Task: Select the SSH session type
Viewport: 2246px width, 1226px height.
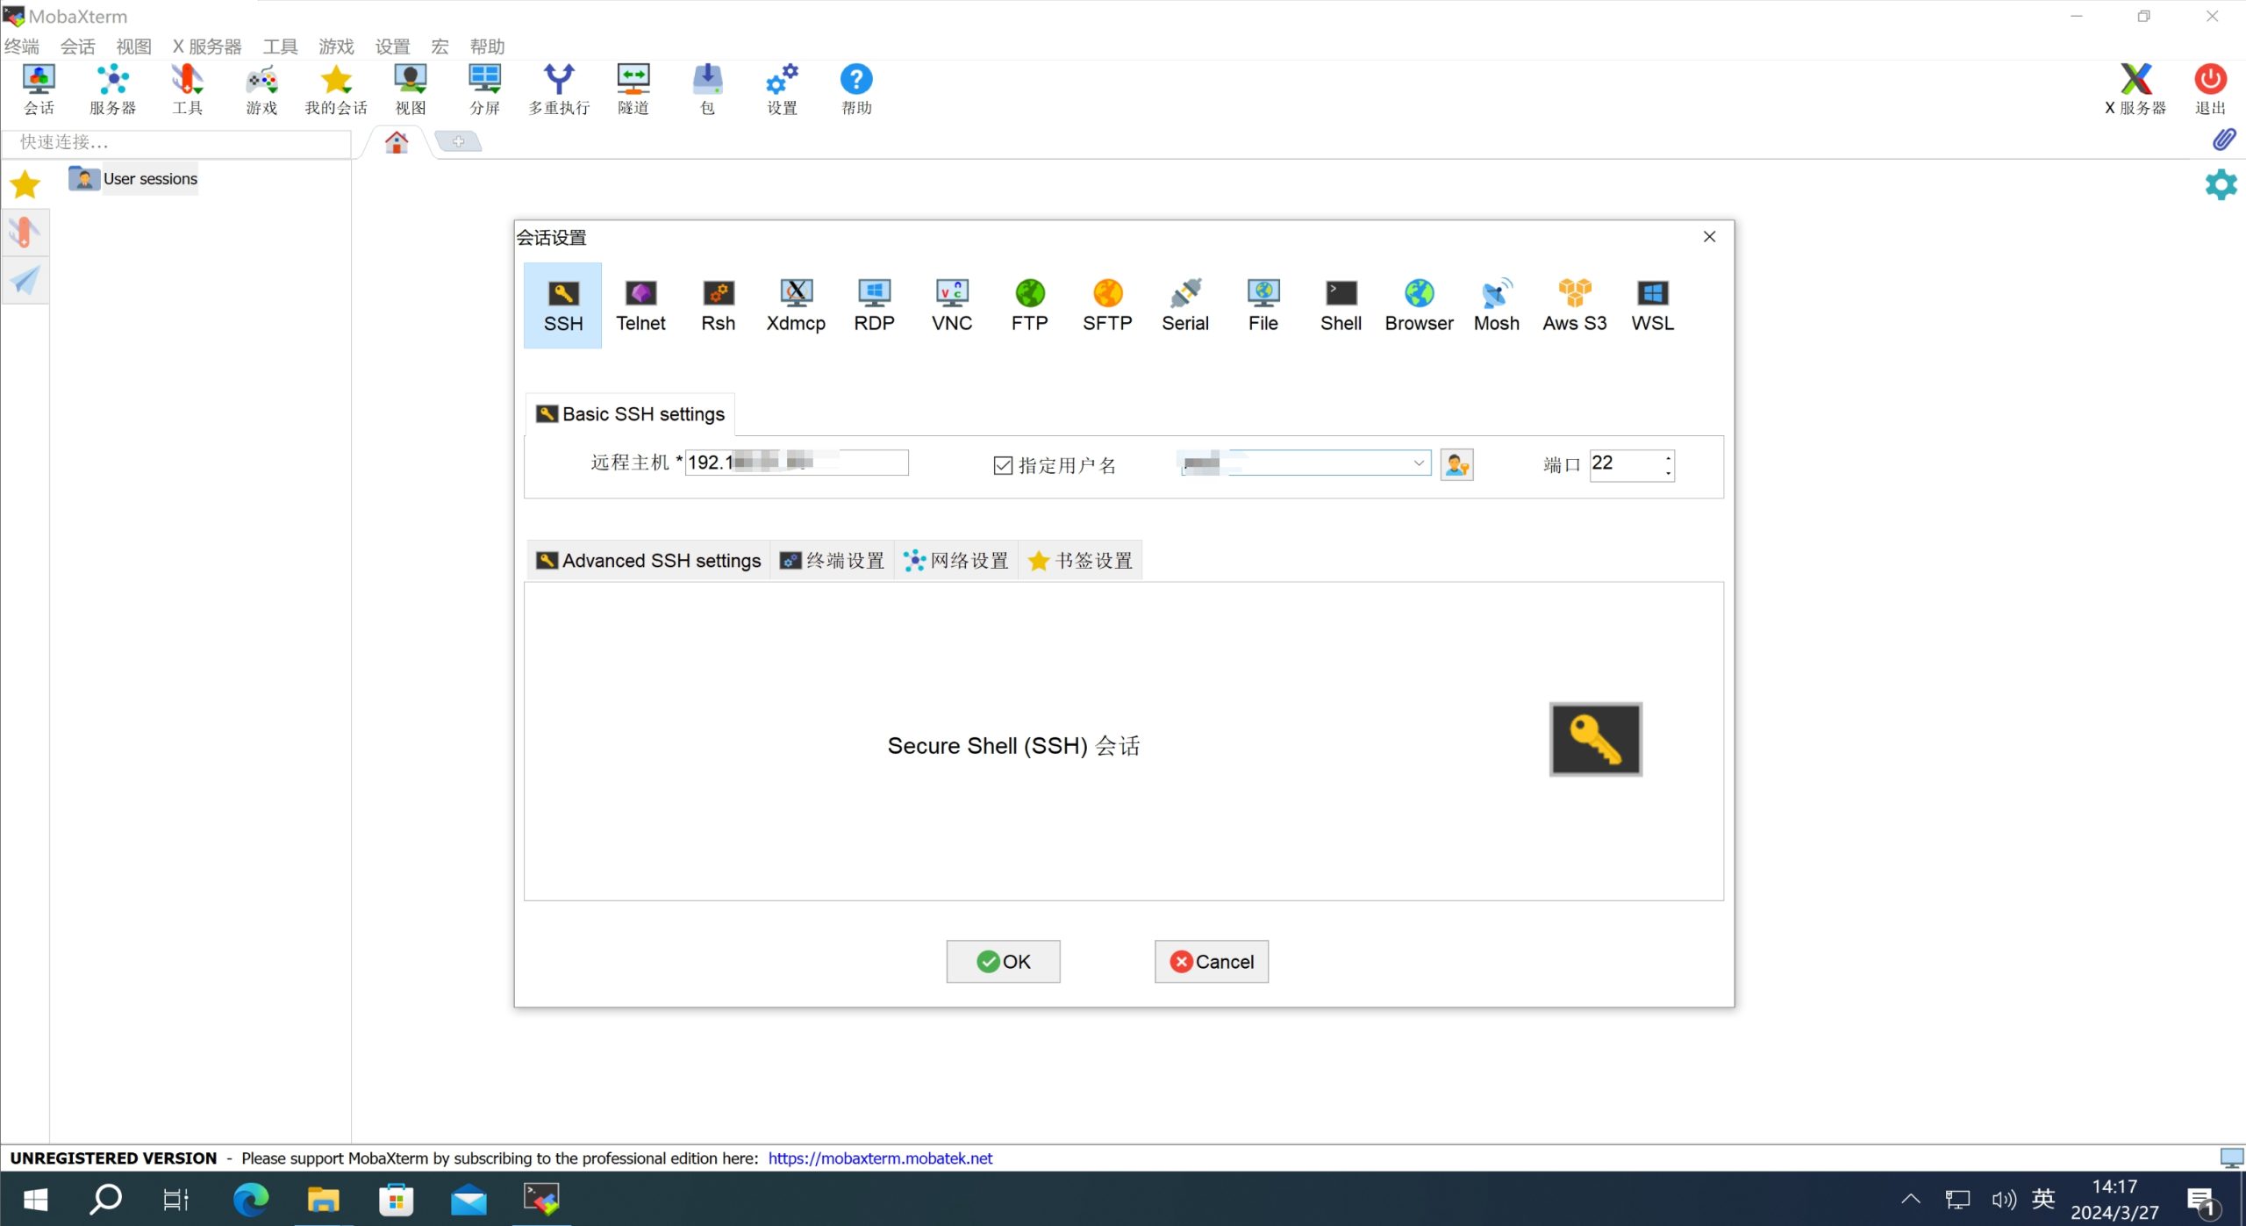Action: click(x=562, y=305)
